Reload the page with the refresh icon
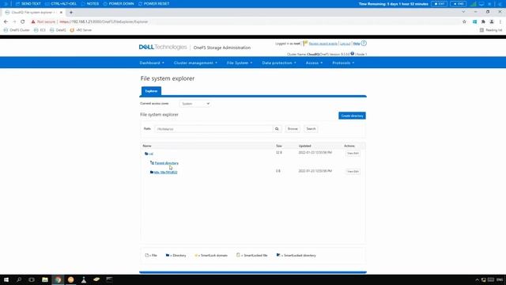 23,21
